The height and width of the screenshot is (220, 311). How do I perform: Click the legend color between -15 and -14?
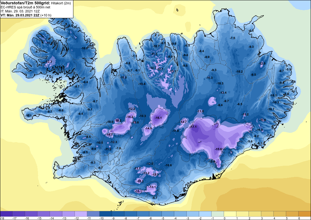click(x=44, y=214)
